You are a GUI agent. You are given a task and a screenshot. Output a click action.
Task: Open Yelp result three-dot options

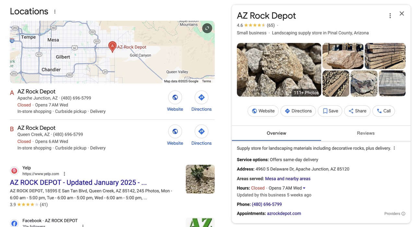pos(65,174)
